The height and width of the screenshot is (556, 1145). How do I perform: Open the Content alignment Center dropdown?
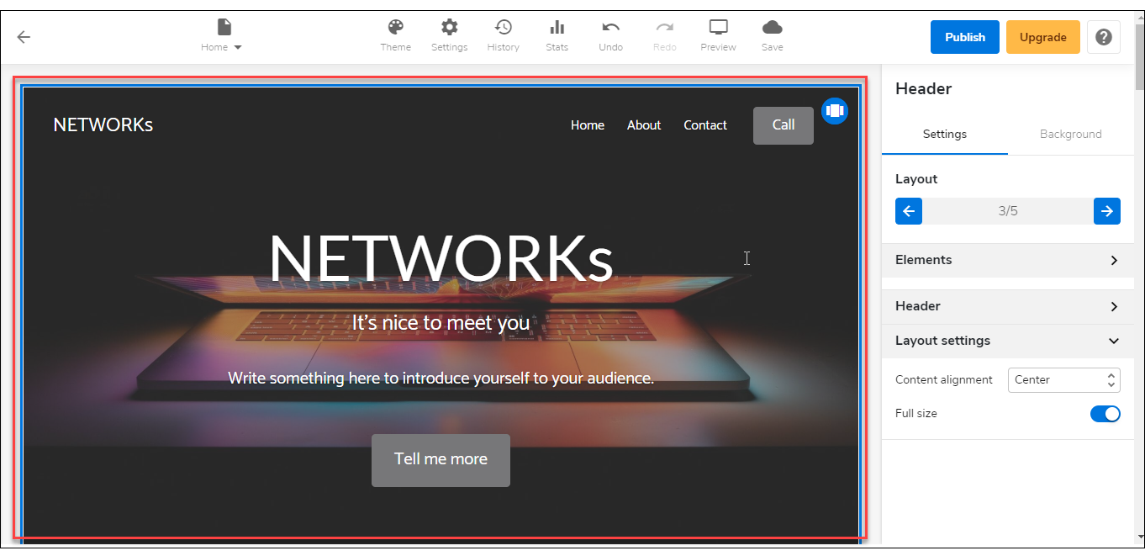click(1063, 379)
